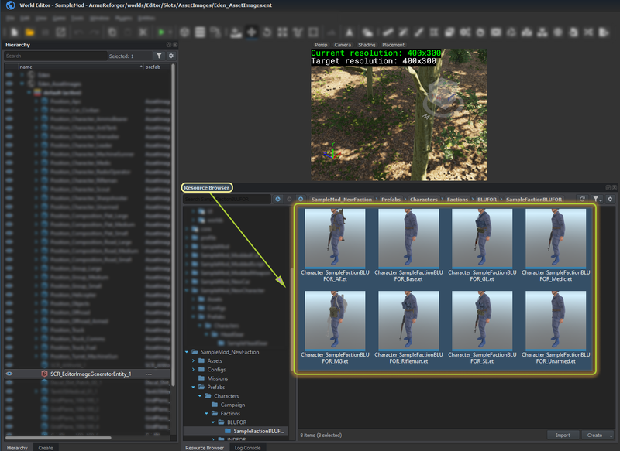Go up one folder in Resource Browser

click(301, 200)
